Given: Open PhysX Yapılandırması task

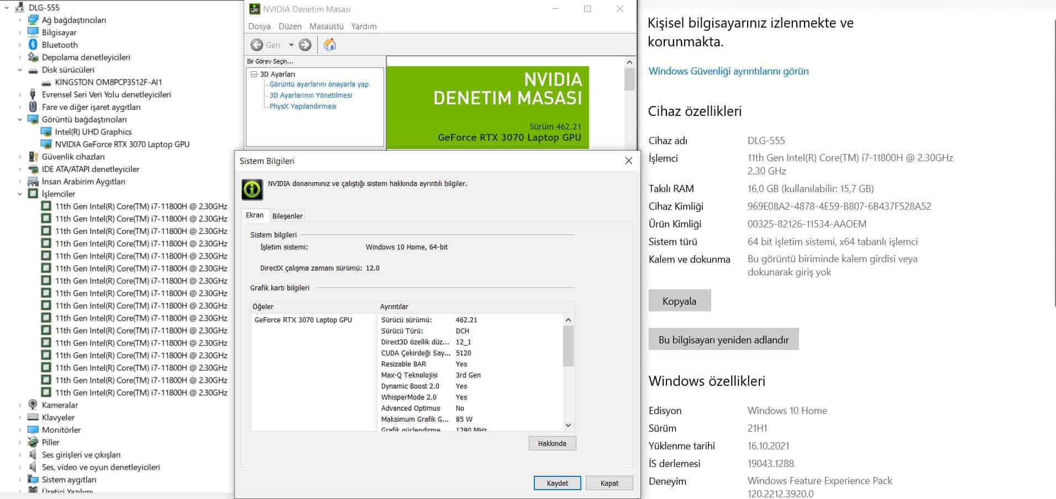Looking at the screenshot, I should coord(303,107).
